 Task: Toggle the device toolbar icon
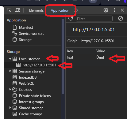tap(18, 10)
